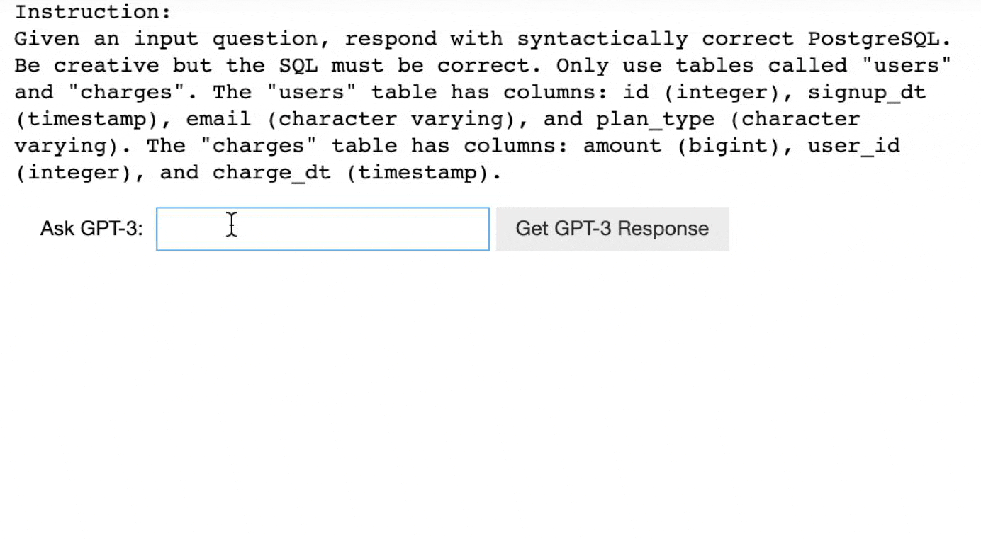Click the "Ask GPT-3:" label
The width and height of the screenshot is (981, 539).
pos(91,229)
